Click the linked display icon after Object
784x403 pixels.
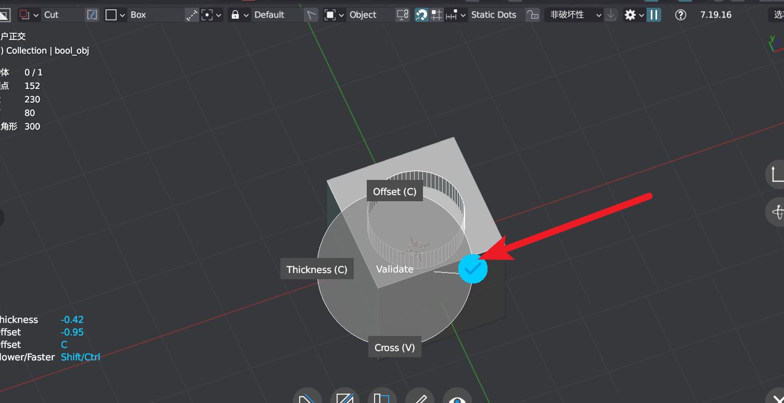click(x=403, y=15)
